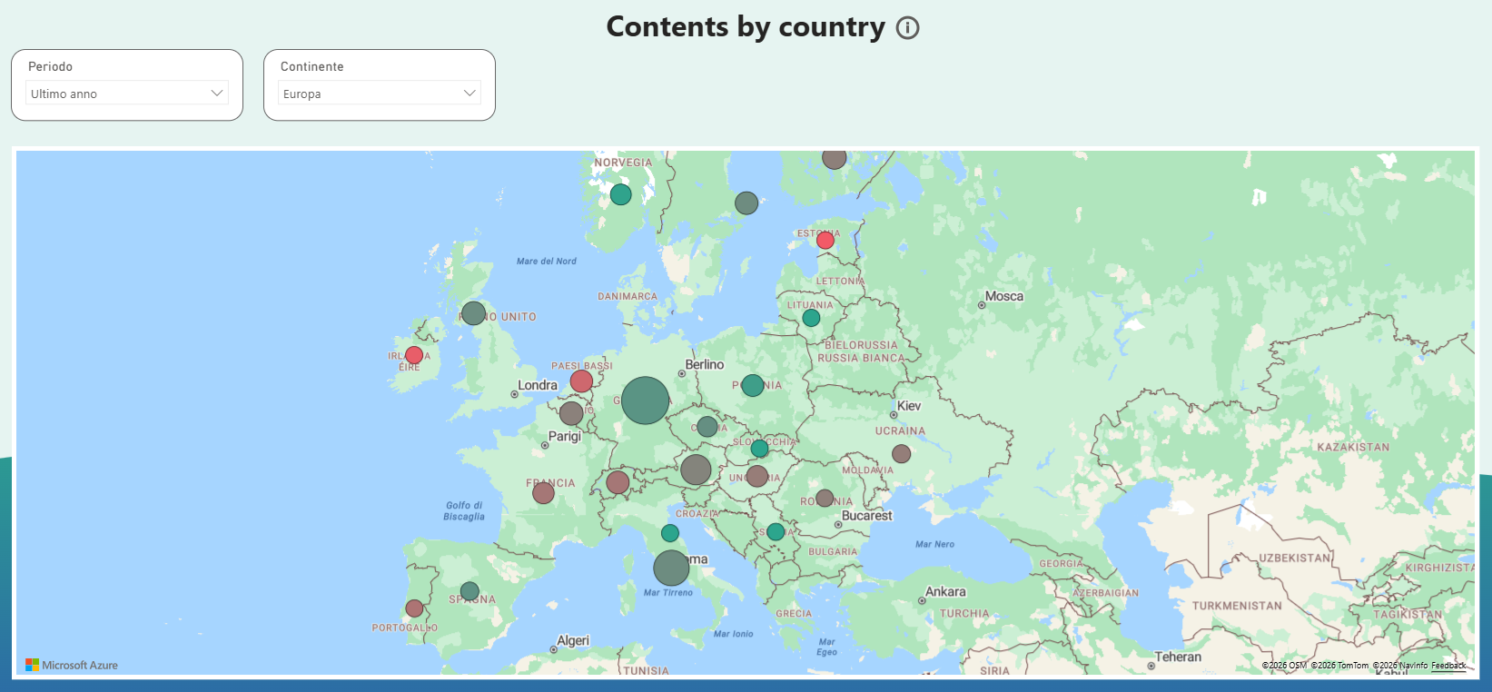This screenshot has height=692, width=1492.
Task: Click the Mar Tirreno sea label
Action: 668,592
